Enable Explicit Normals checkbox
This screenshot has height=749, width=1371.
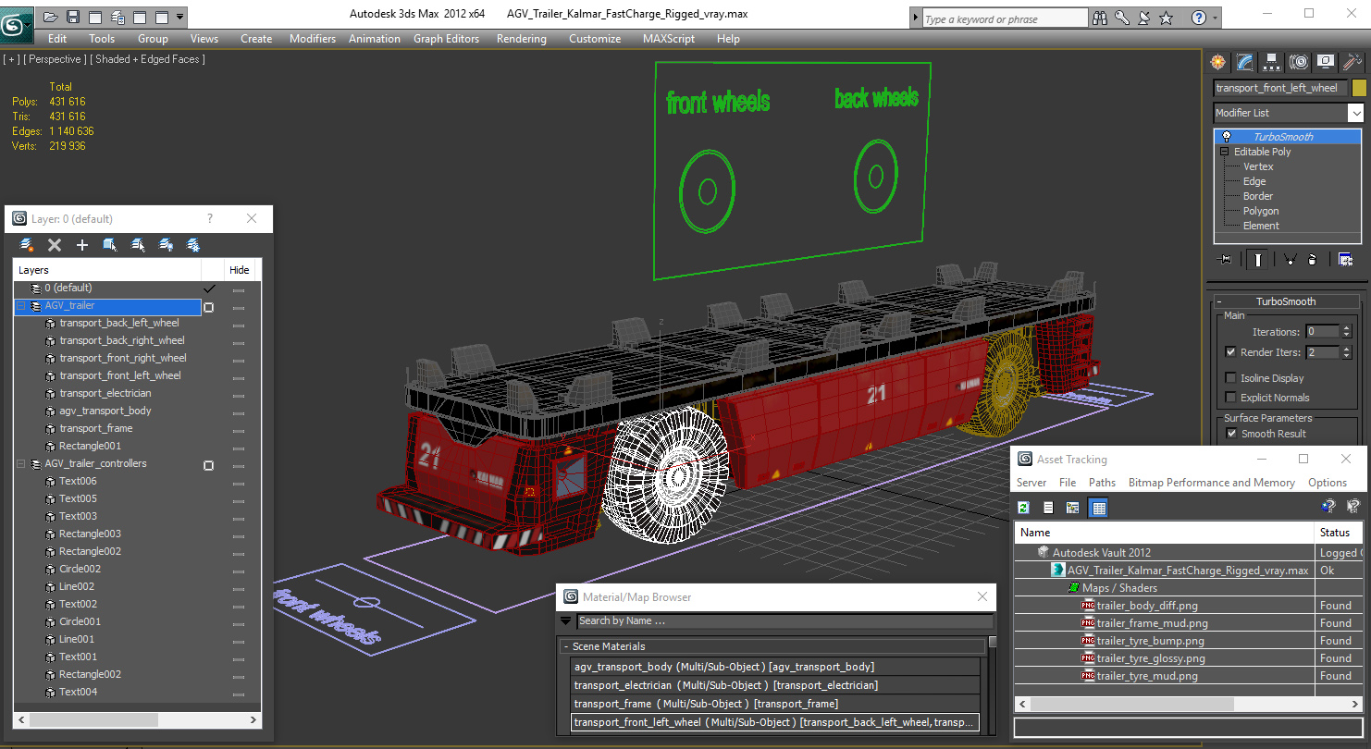1230,398
